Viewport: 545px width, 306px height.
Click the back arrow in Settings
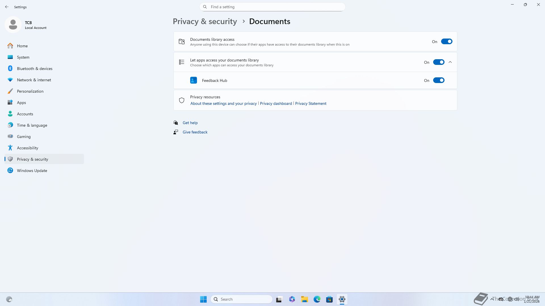pyautogui.click(x=7, y=7)
